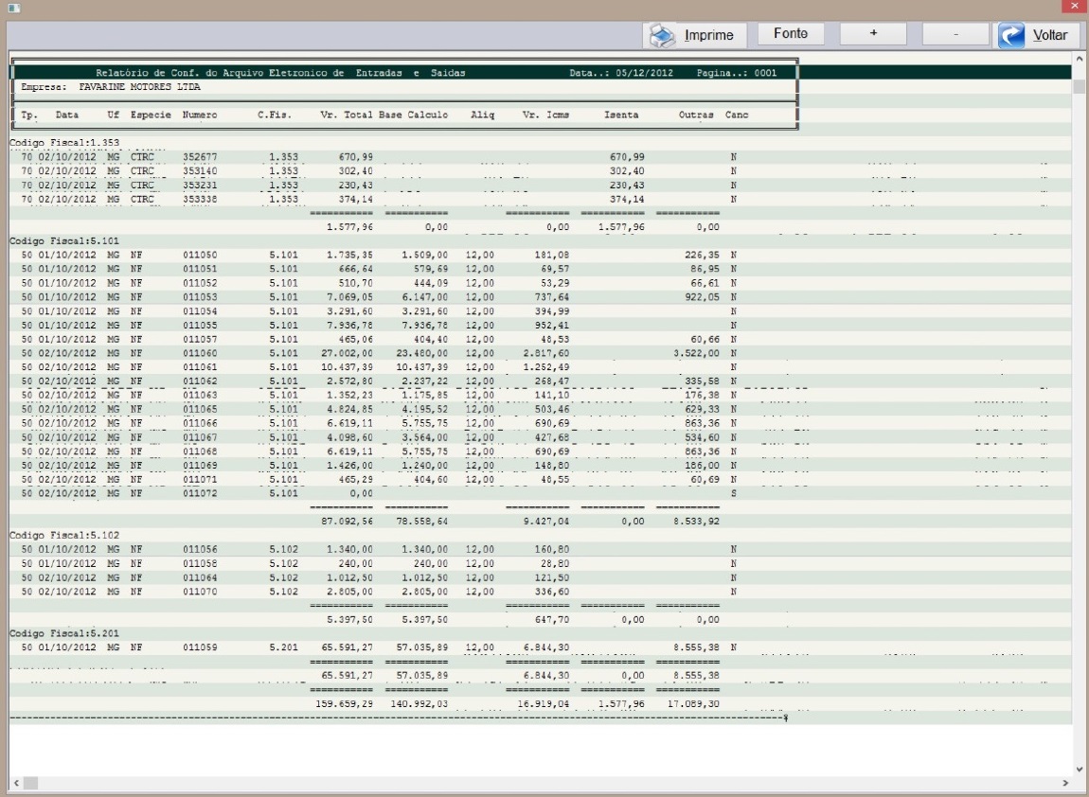Screen dimensions: 1089x797
Task: Select CTRC entry number 352677
Action: (200, 156)
